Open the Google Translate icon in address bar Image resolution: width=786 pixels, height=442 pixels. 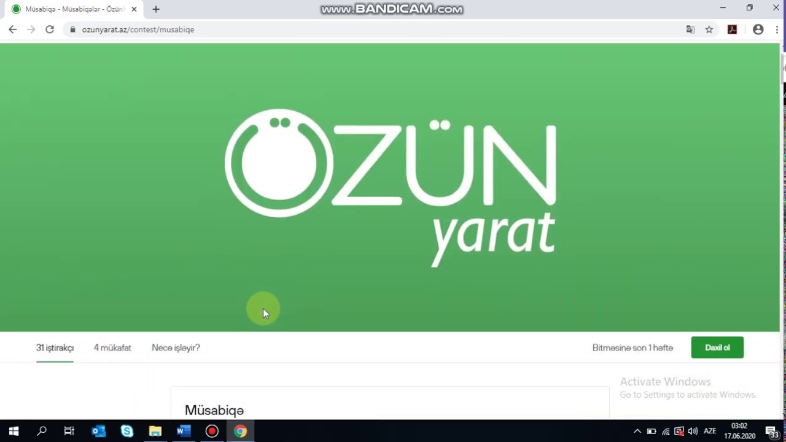pos(691,29)
